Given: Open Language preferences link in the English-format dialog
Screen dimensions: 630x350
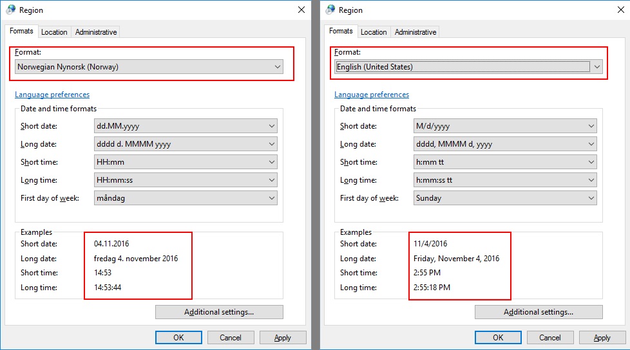Looking at the screenshot, I should click(x=372, y=95).
